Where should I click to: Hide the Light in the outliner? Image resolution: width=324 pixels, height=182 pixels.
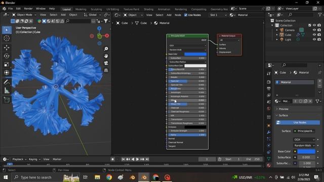click(314, 39)
